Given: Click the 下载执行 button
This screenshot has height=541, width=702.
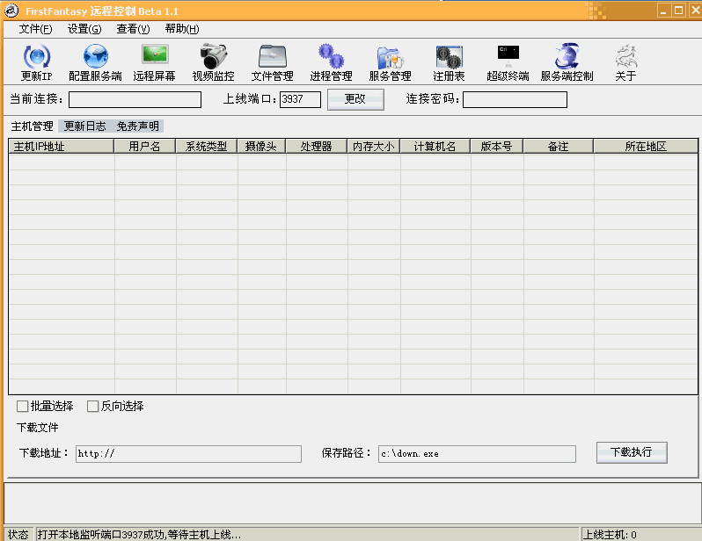Looking at the screenshot, I should pyautogui.click(x=631, y=452).
